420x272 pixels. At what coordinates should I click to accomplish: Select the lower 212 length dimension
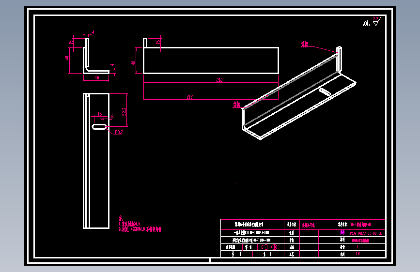pos(189,97)
